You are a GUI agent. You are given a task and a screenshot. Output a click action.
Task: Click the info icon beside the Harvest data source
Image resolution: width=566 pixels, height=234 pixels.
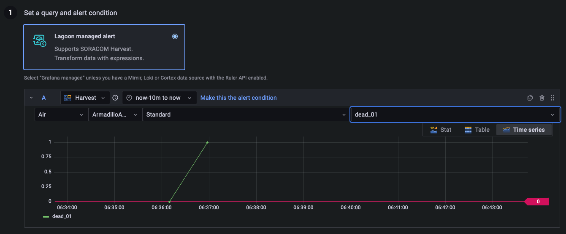(x=115, y=98)
